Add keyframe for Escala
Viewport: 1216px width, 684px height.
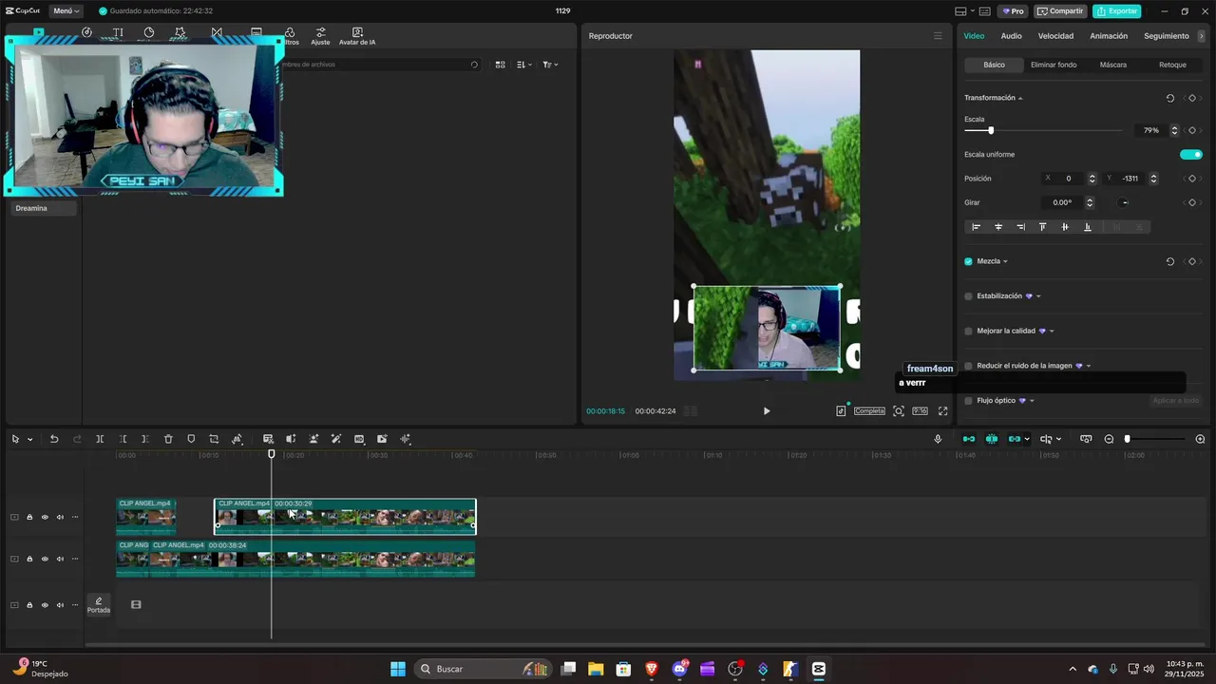(1192, 130)
